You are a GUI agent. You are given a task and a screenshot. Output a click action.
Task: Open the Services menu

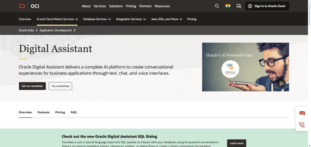click(x=100, y=6)
